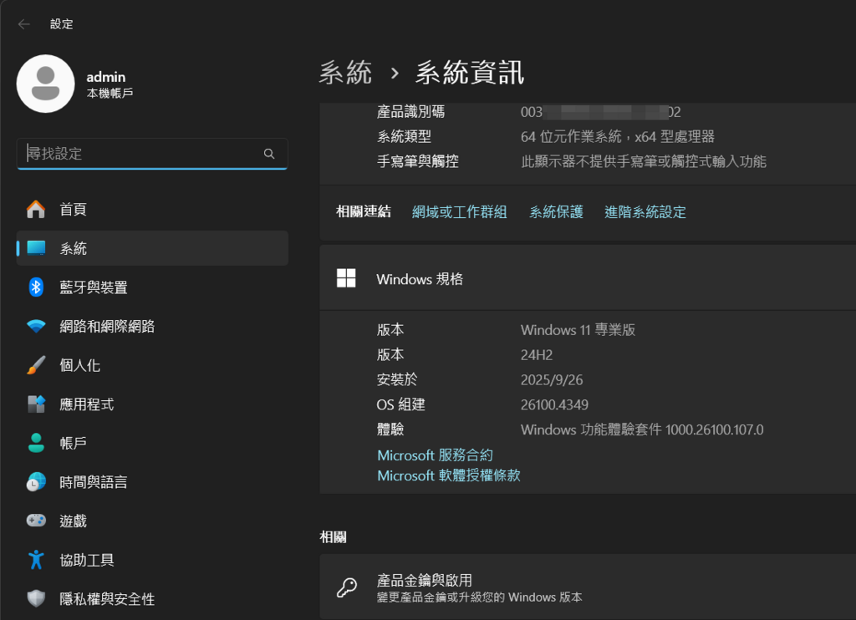The width and height of the screenshot is (856, 620).
Task: Click the admin account name
Action: [x=106, y=77]
